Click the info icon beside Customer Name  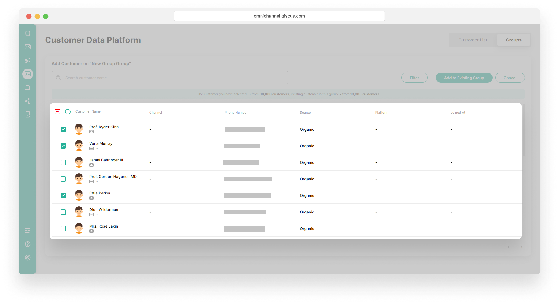68,112
